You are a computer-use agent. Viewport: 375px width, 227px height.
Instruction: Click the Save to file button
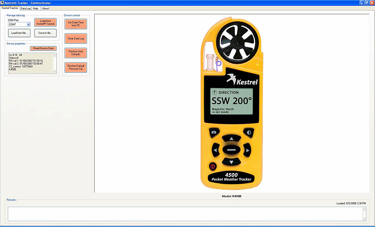click(45, 33)
